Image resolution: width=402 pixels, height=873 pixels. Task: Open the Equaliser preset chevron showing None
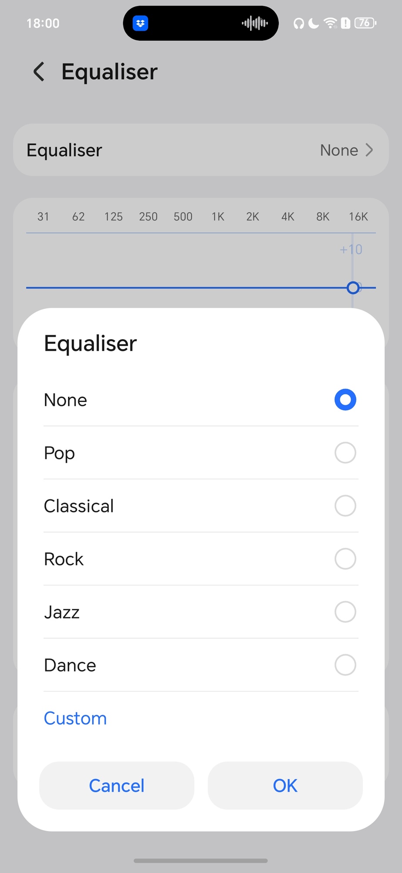(x=369, y=150)
